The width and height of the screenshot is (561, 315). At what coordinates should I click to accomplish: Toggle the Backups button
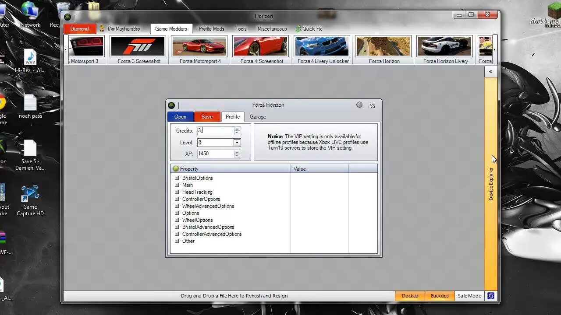coord(440,296)
